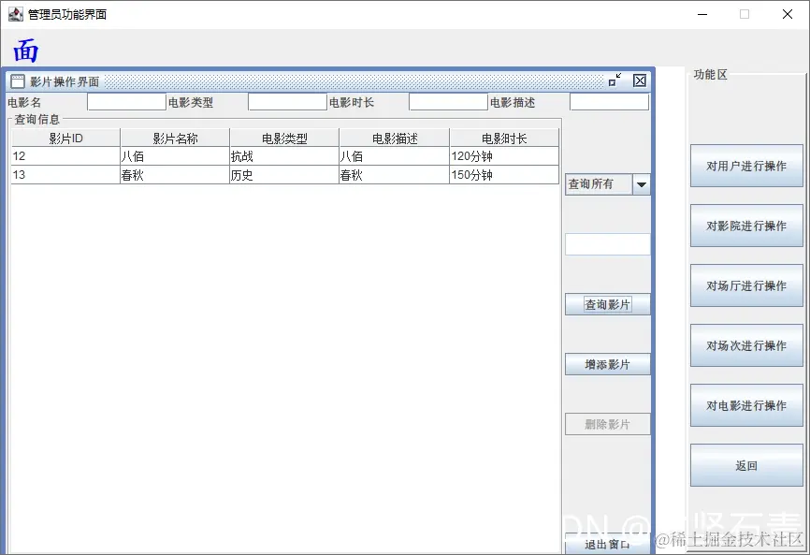Restore the 影片操作界面 internal frame

coord(615,80)
